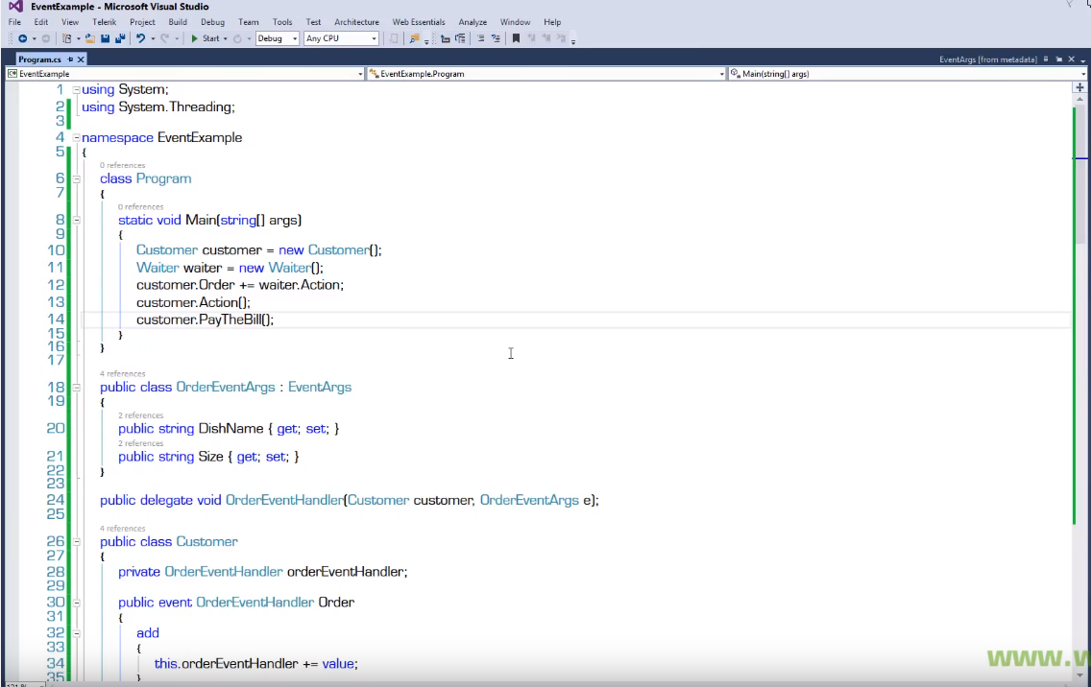Collapse the using directives at line 1
Image resolution: width=1091 pixels, height=687 pixels.
click(77, 89)
